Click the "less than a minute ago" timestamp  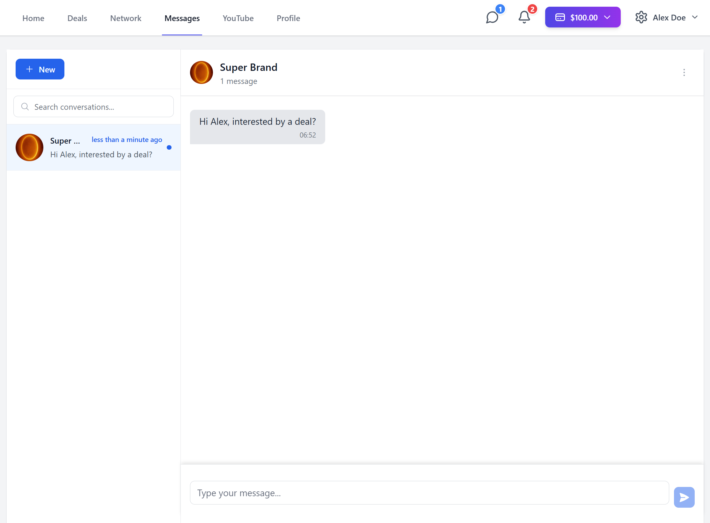(x=127, y=140)
